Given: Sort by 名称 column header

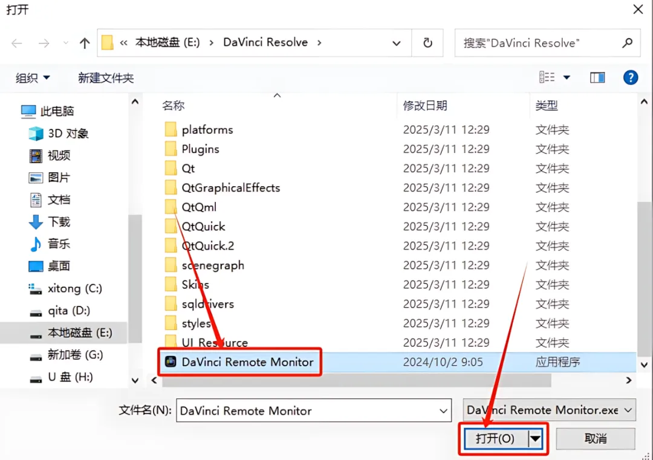Looking at the screenshot, I should (174, 106).
